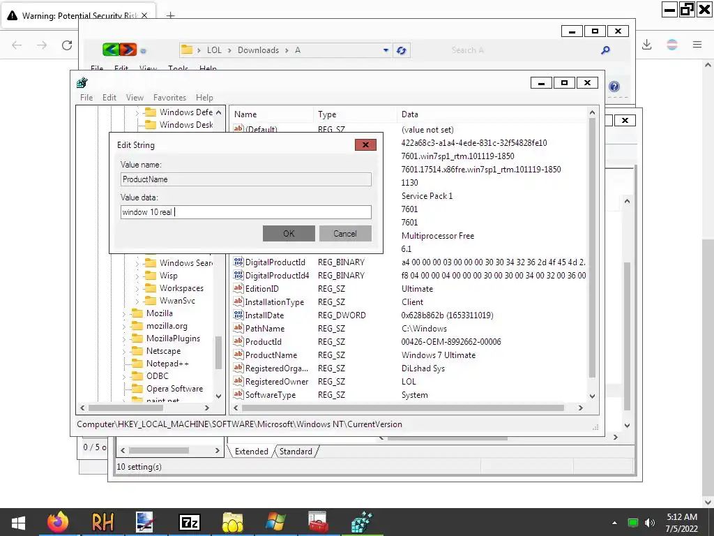
Task: Click the InstallationType string value icon
Action: 238,301
